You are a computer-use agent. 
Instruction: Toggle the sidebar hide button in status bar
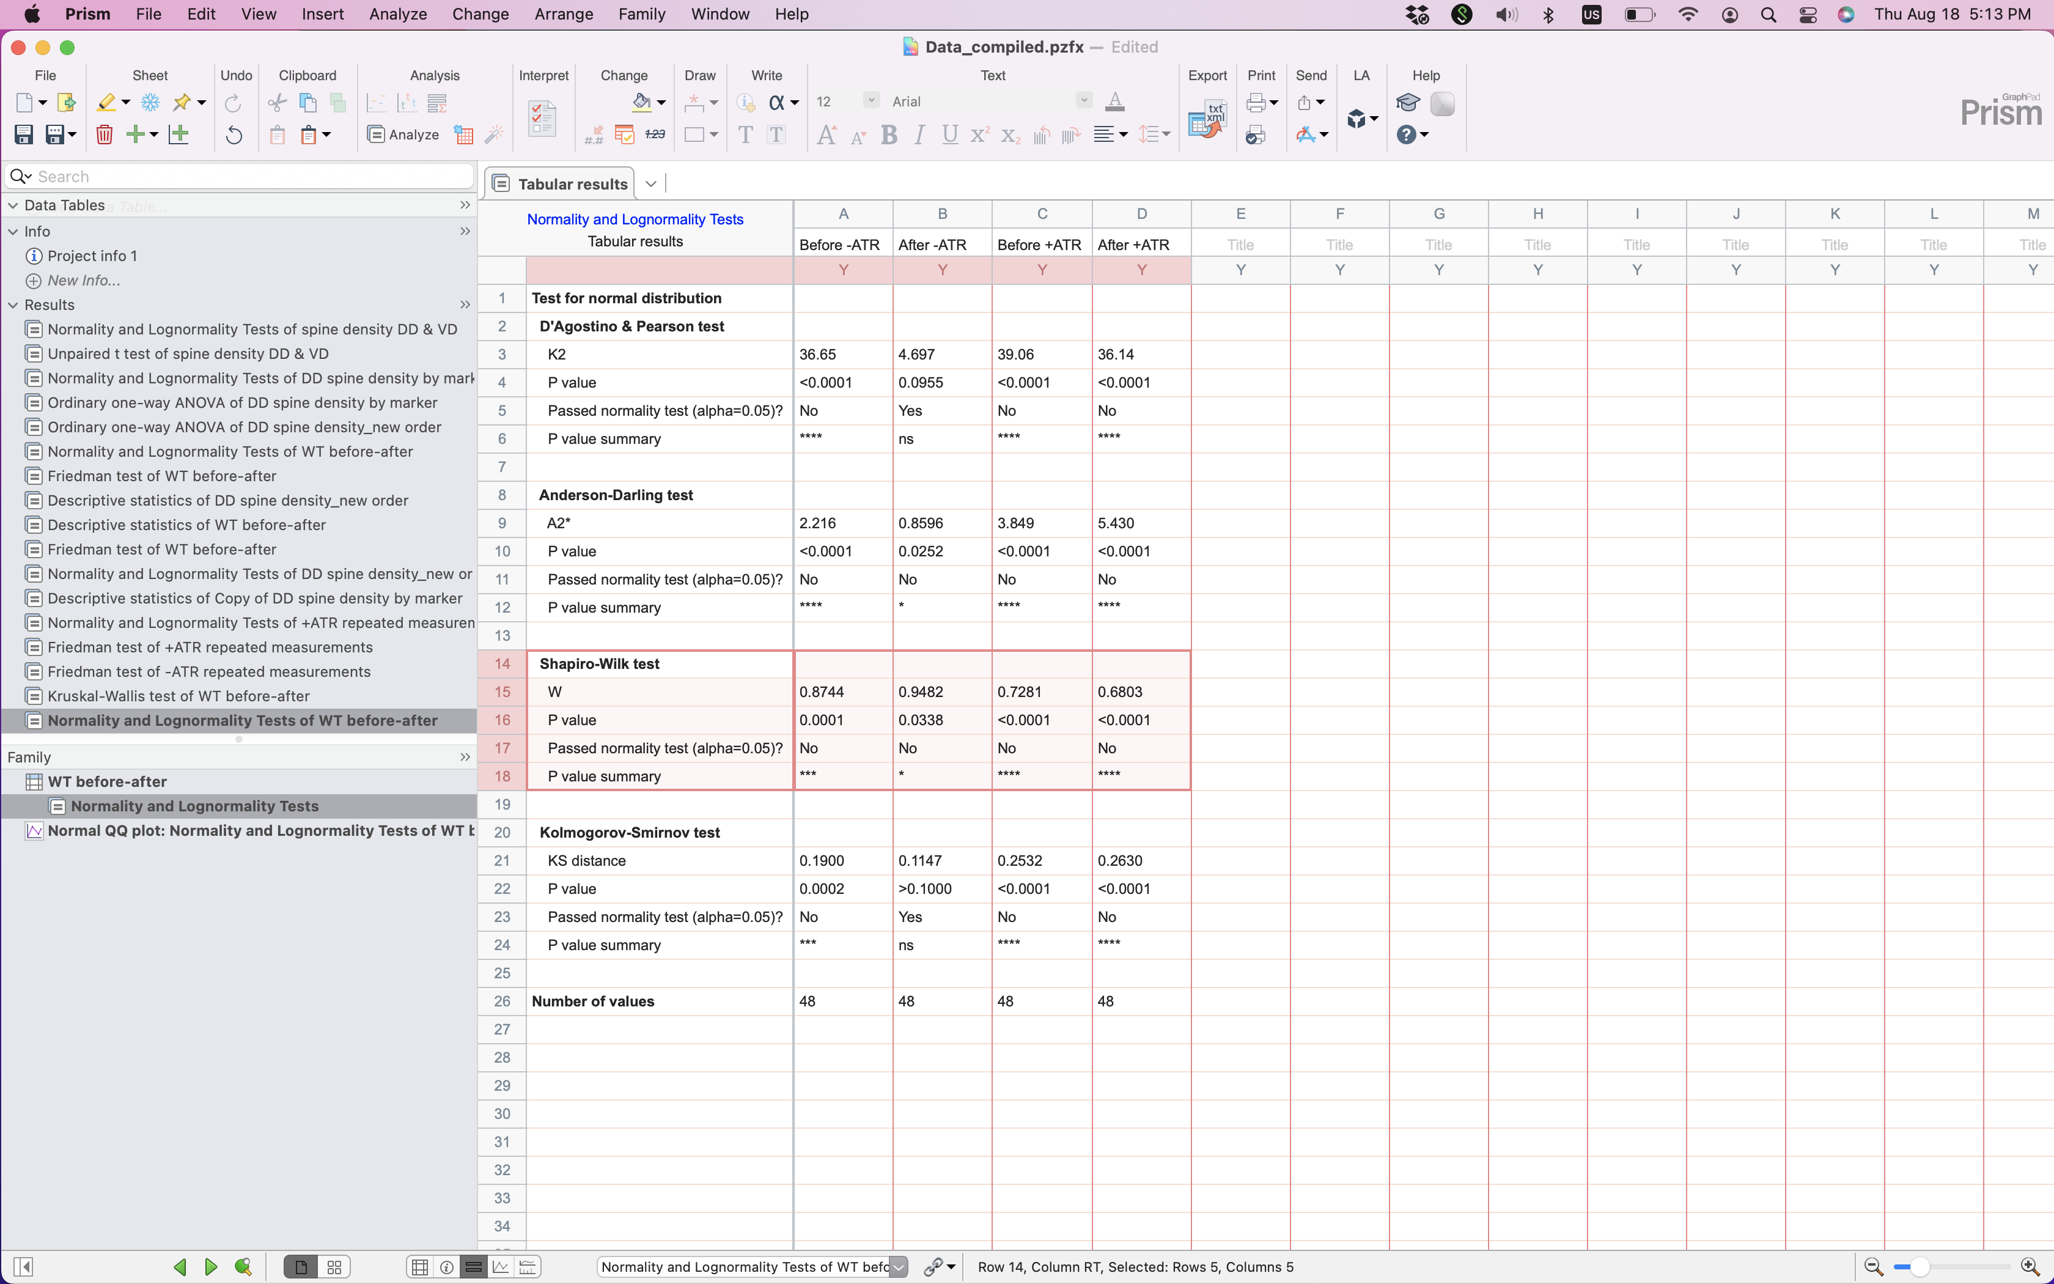click(24, 1267)
